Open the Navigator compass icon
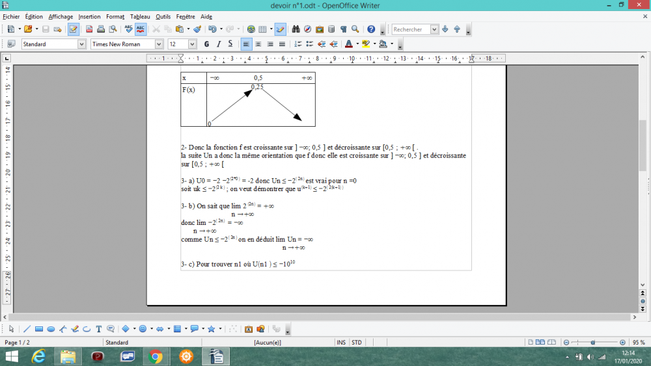 tap(308, 29)
